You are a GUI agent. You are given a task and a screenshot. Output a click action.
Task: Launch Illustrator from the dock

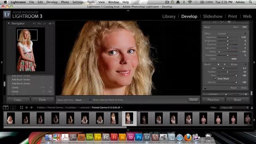pyautogui.click(x=122, y=137)
